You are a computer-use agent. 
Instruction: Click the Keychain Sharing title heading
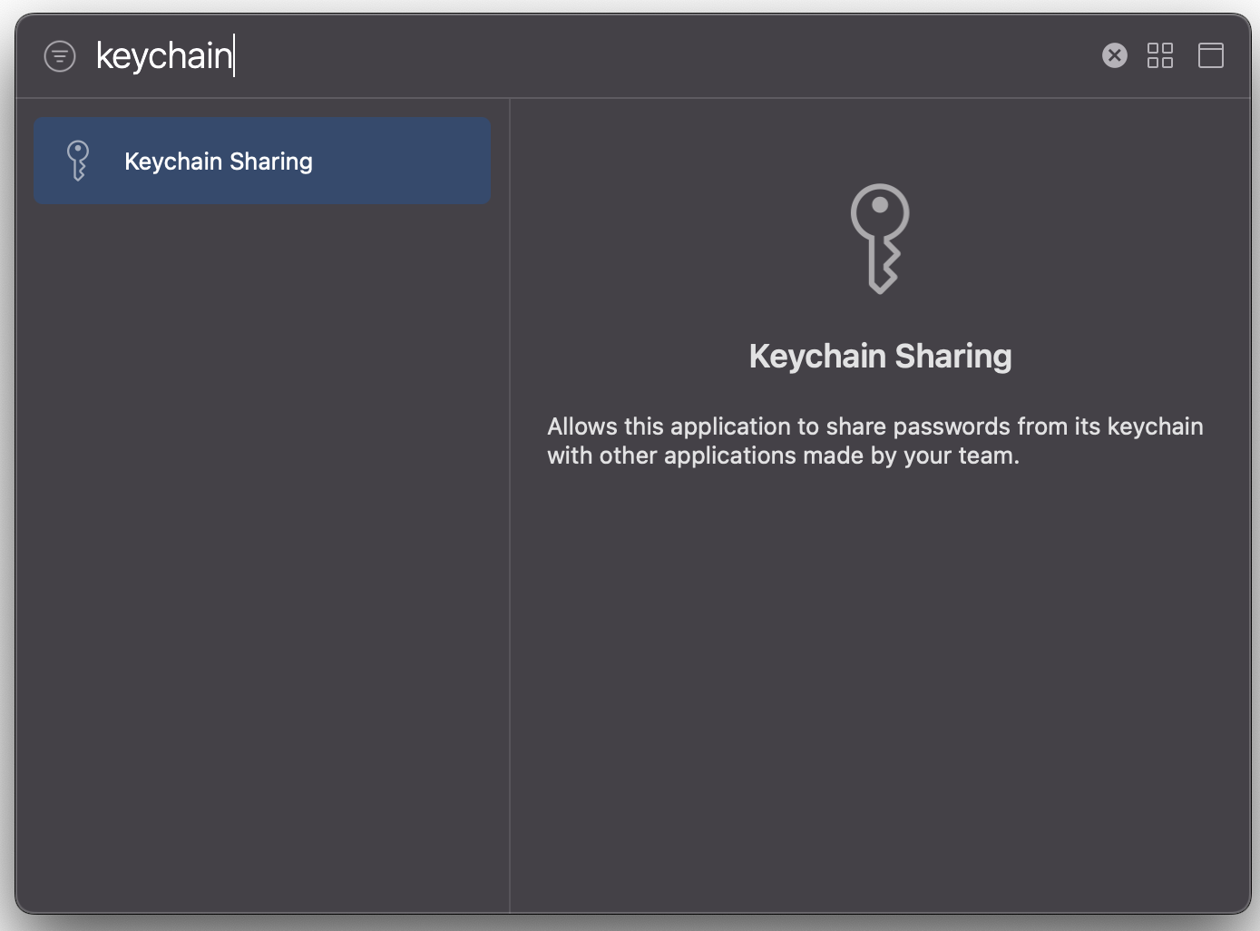879,356
